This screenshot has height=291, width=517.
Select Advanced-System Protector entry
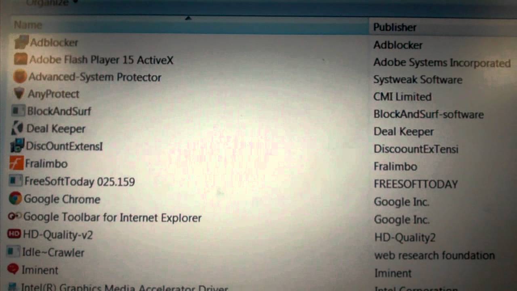pyautogui.click(x=95, y=77)
